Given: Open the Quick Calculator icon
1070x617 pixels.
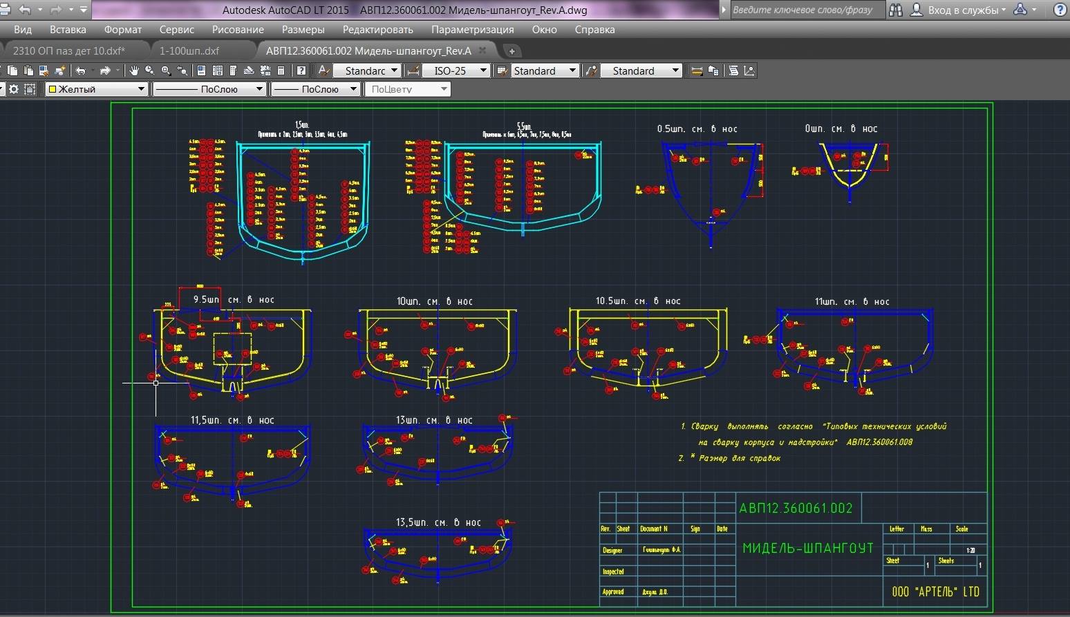Looking at the screenshot, I should click(281, 70).
